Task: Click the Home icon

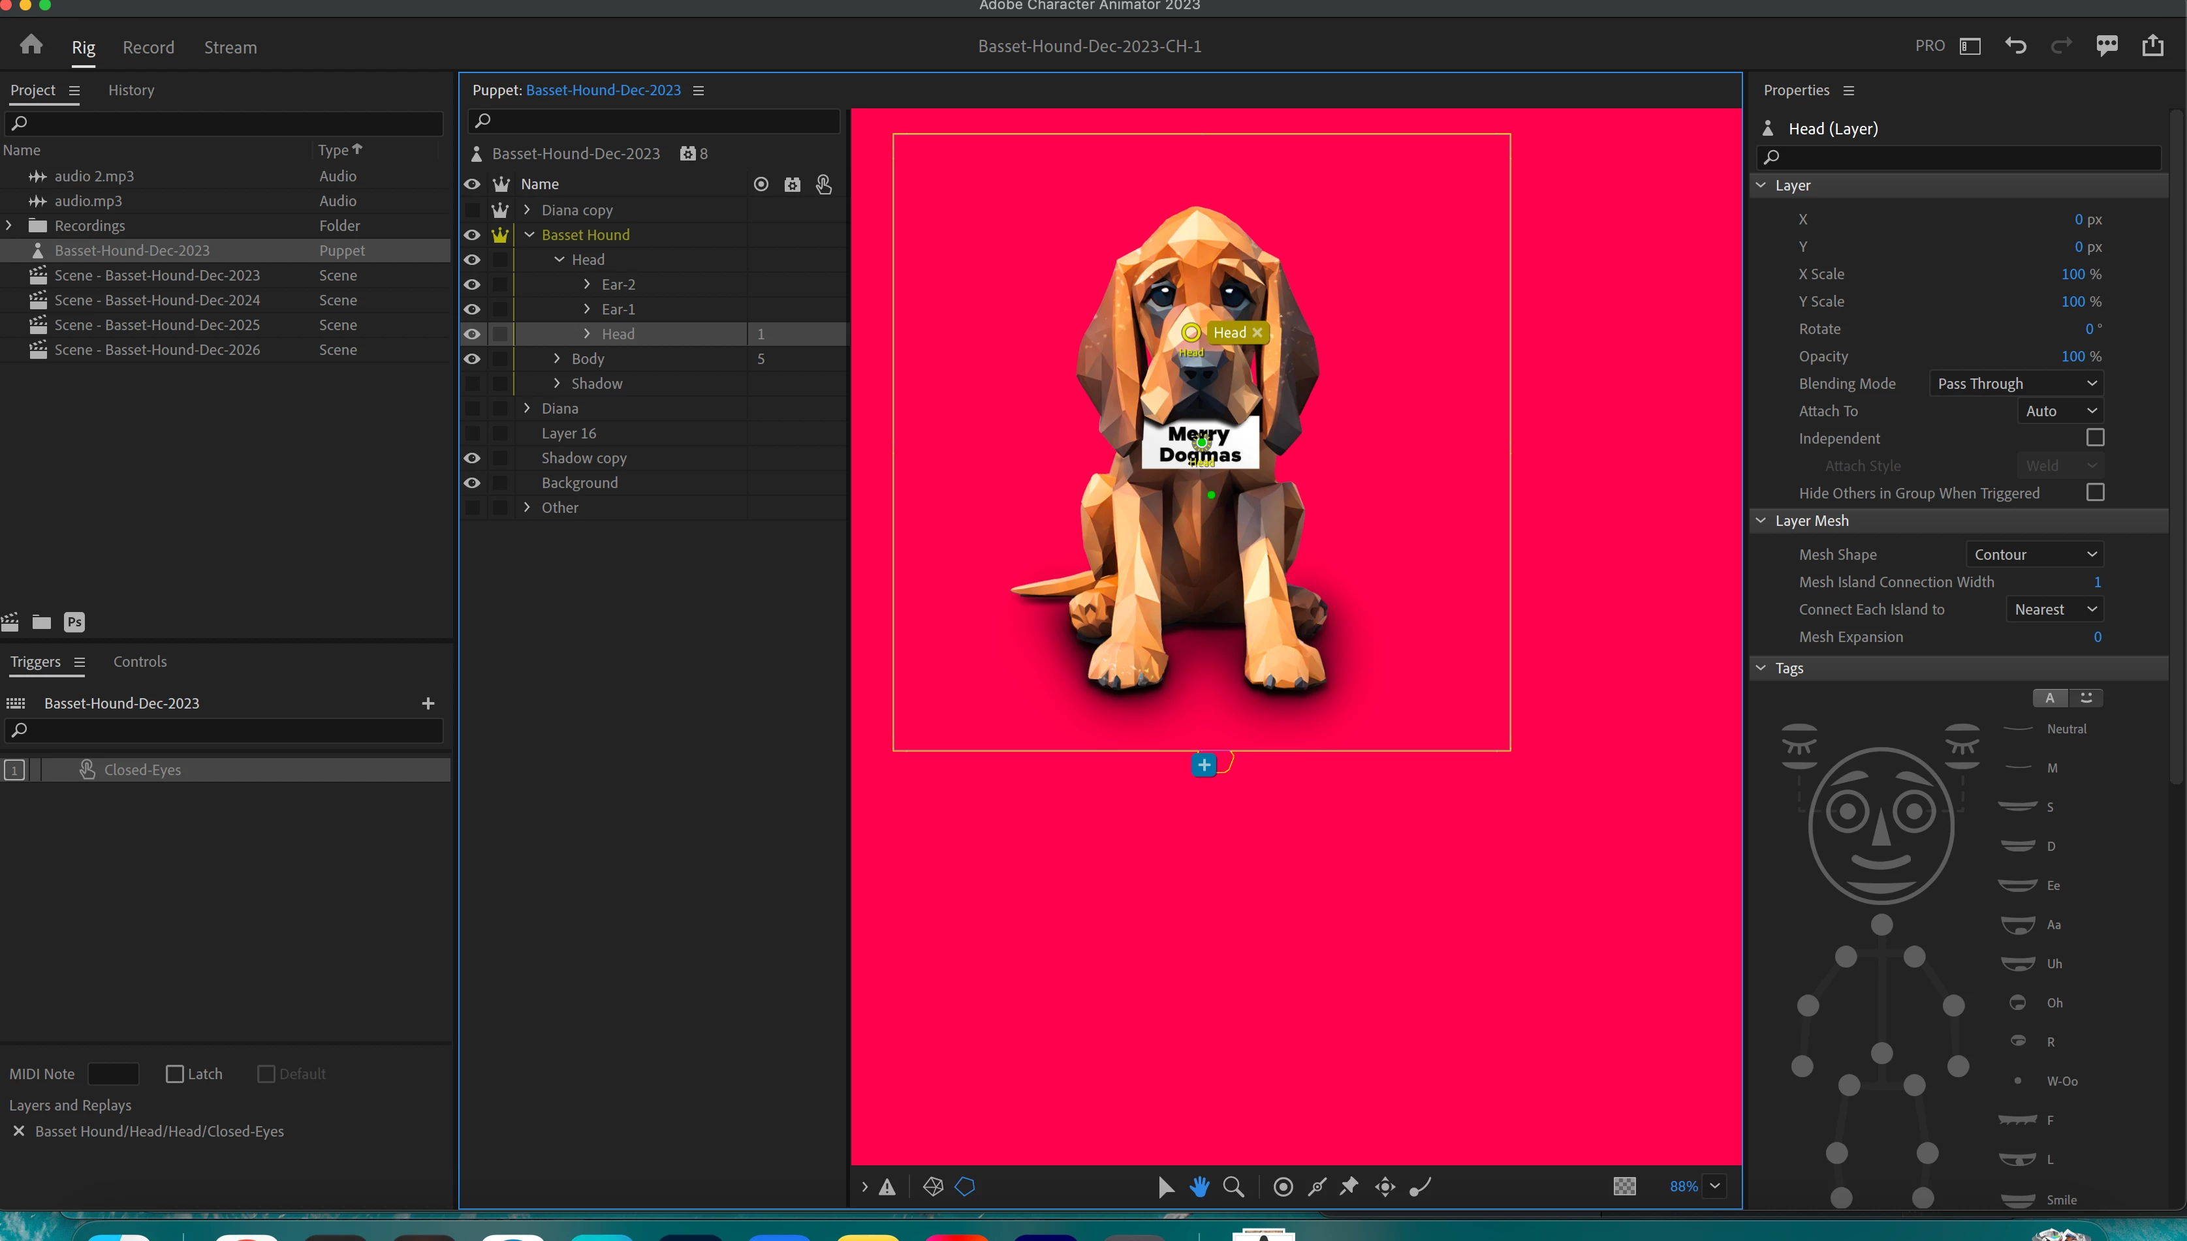Action: 31,44
